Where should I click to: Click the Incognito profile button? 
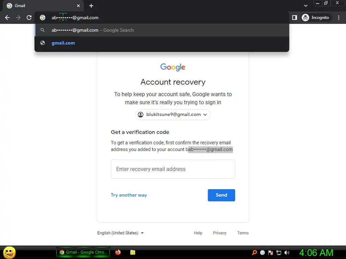point(316,18)
